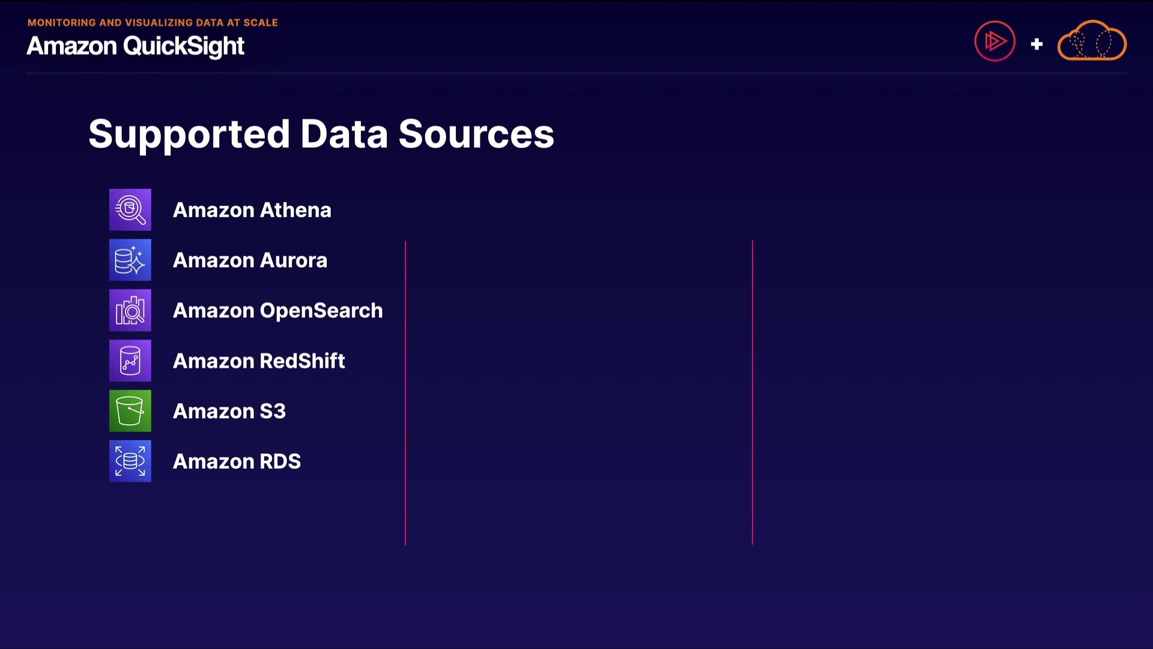The width and height of the screenshot is (1153, 649).
Task: Click the Amazon Athena service icon
Action: tap(130, 210)
